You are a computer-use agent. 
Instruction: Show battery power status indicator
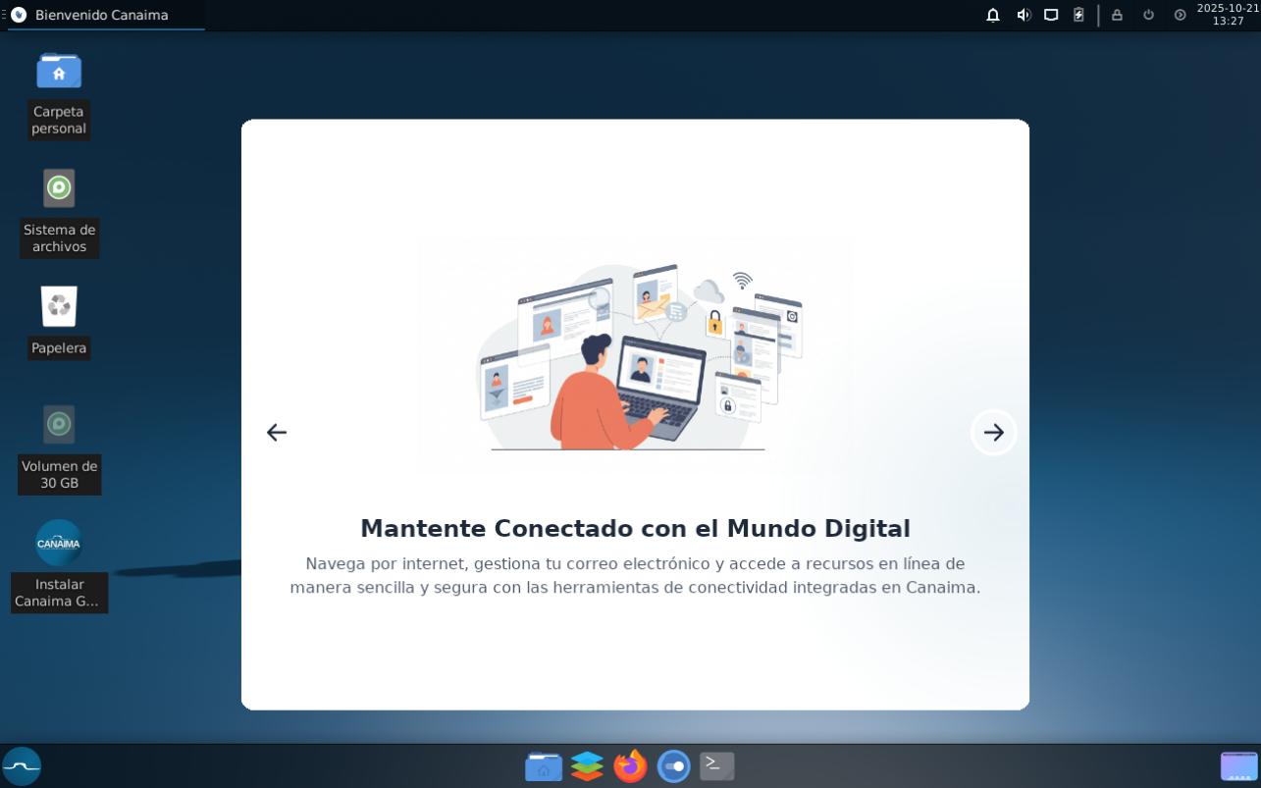(x=1078, y=15)
